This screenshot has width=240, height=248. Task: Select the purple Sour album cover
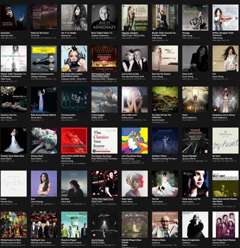[x=44, y=184]
